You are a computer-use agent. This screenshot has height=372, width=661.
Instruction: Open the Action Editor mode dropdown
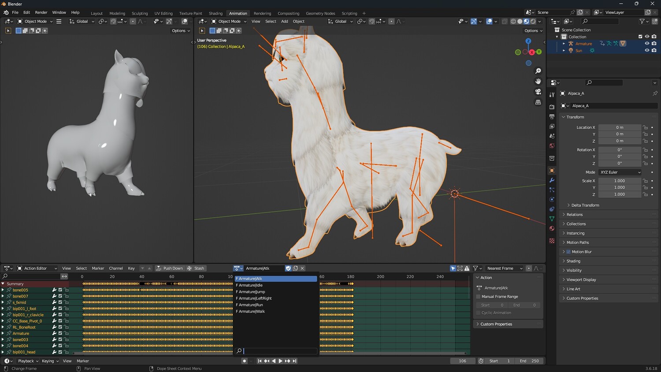[x=37, y=268]
